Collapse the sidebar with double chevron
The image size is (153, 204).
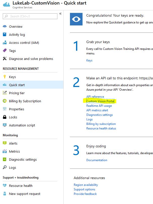pos(60,14)
